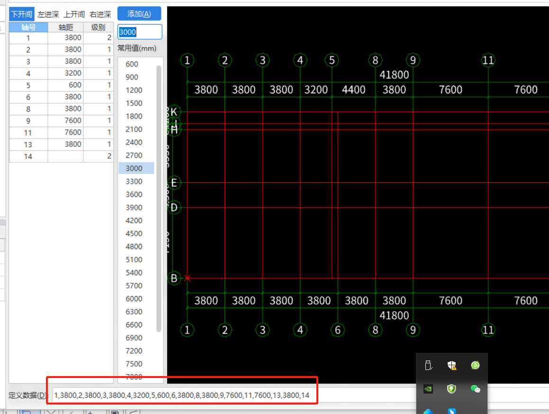
Task: Select common value 2400 in the list
Action: 134,142
